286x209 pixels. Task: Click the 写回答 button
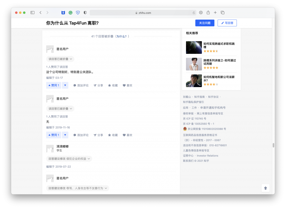coord(227,23)
